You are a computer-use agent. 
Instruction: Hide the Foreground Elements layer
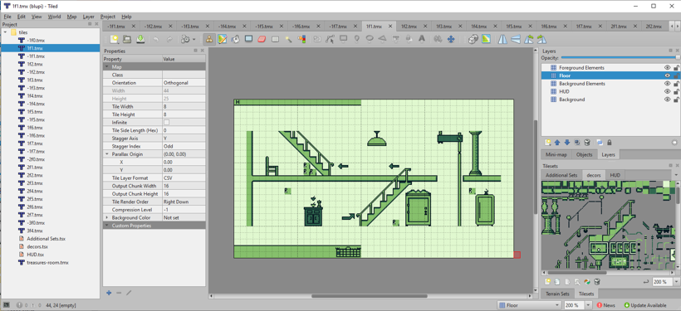coord(667,68)
